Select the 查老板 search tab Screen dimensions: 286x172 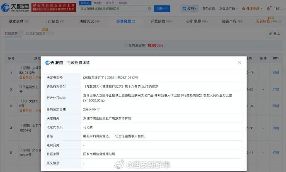coord(97,3)
